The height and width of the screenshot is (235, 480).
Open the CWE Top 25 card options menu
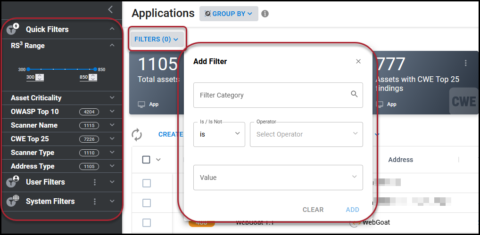pyautogui.click(x=465, y=63)
